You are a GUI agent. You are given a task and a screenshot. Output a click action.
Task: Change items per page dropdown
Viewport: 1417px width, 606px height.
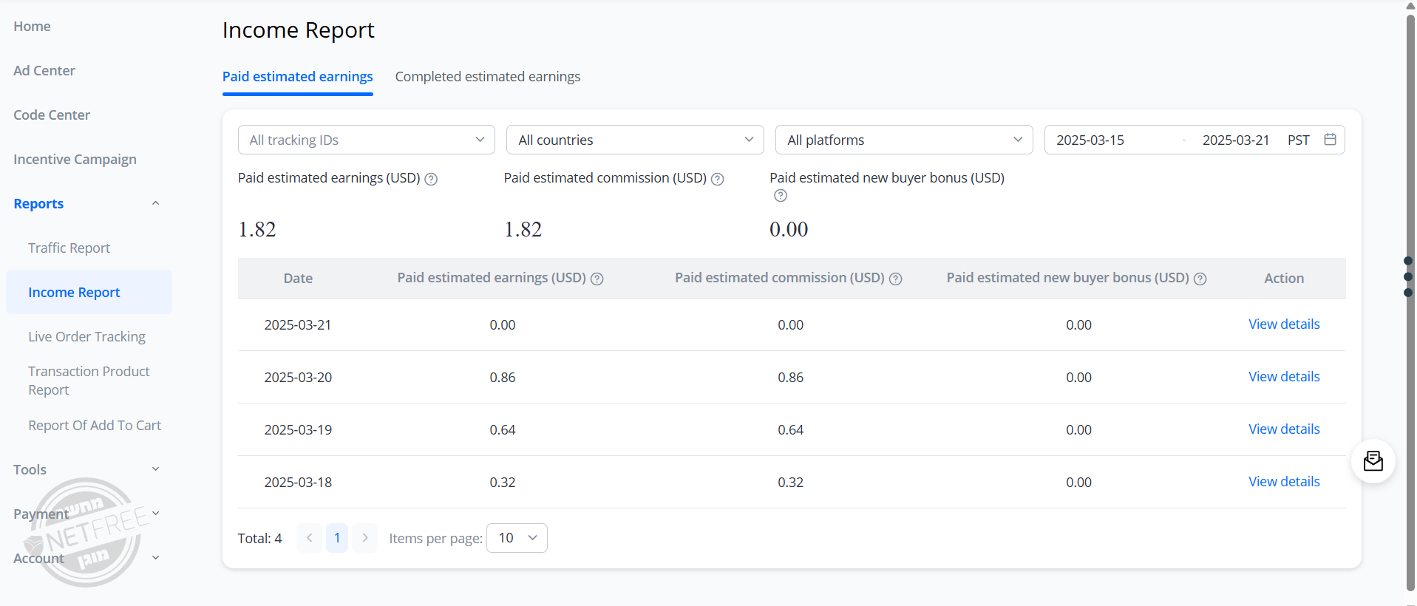point(517,538)
